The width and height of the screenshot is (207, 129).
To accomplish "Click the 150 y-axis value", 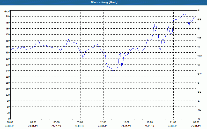I will [x=8, y=89].
